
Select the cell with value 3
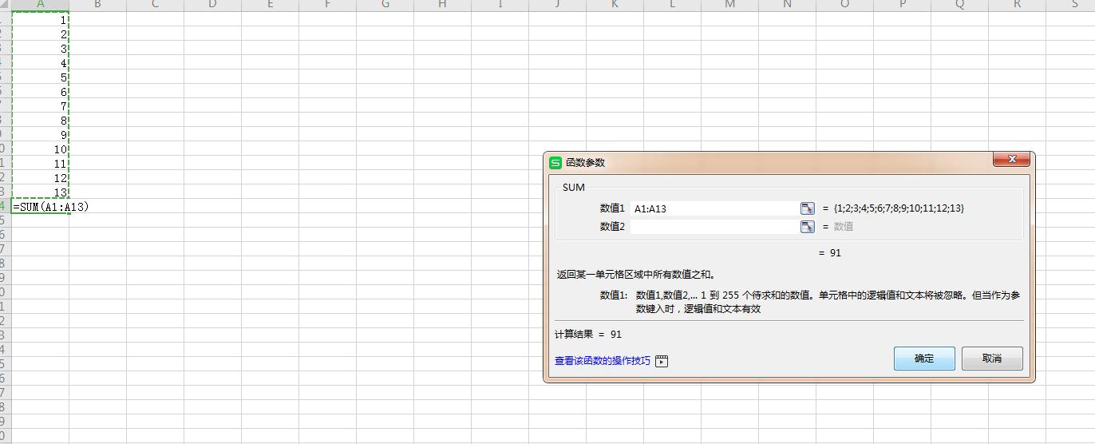41,49
